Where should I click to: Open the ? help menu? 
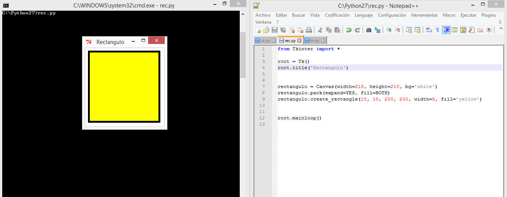(277, 22)
